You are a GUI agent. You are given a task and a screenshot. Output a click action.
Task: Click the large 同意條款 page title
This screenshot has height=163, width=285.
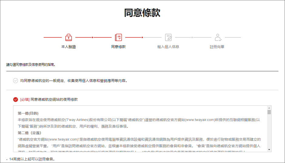click(x=142, y=13)
